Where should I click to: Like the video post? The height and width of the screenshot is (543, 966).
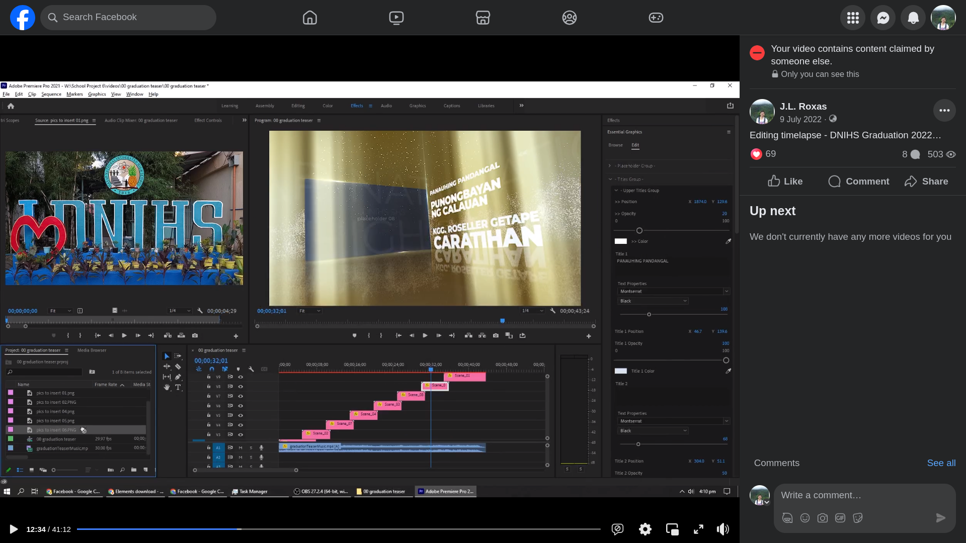(785, 182)
